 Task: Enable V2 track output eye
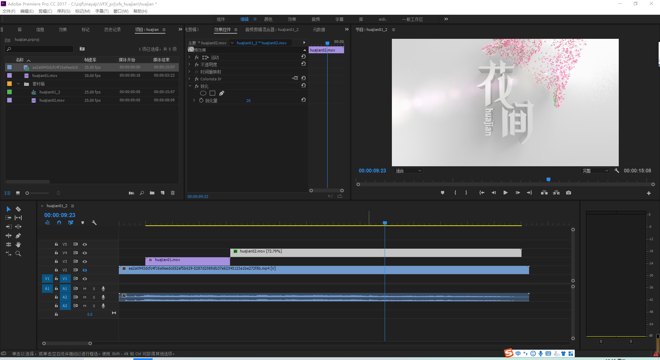(85, 270)
